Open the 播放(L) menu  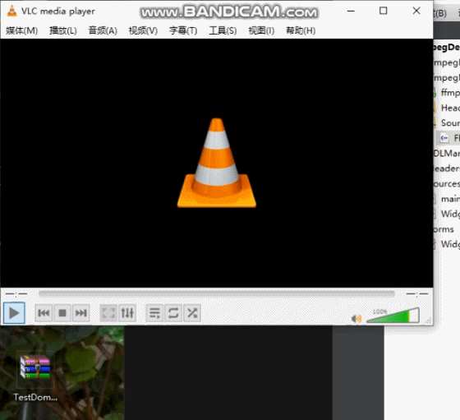[63, 30]
